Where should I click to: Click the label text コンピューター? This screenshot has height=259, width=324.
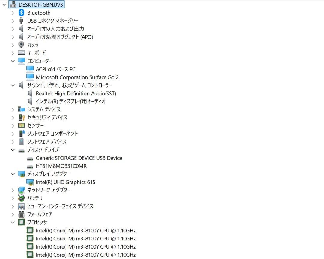(40, 61)
